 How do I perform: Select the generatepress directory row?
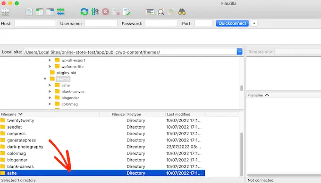click(102, 140)
